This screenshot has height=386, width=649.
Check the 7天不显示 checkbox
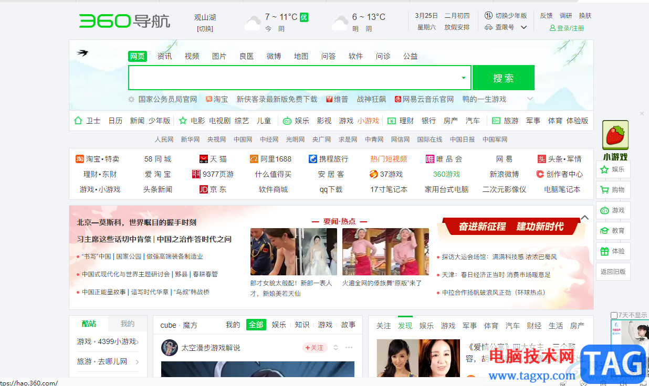[614, 315]
